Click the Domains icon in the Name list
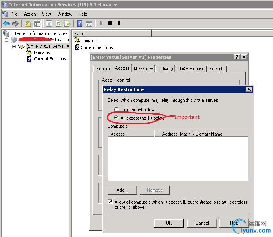 pos(77,40)
